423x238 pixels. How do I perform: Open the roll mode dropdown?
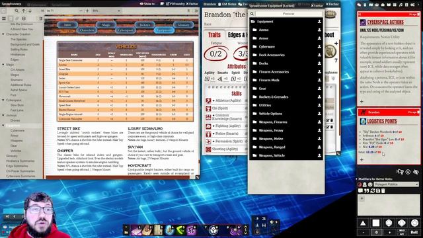coord(396,184)
